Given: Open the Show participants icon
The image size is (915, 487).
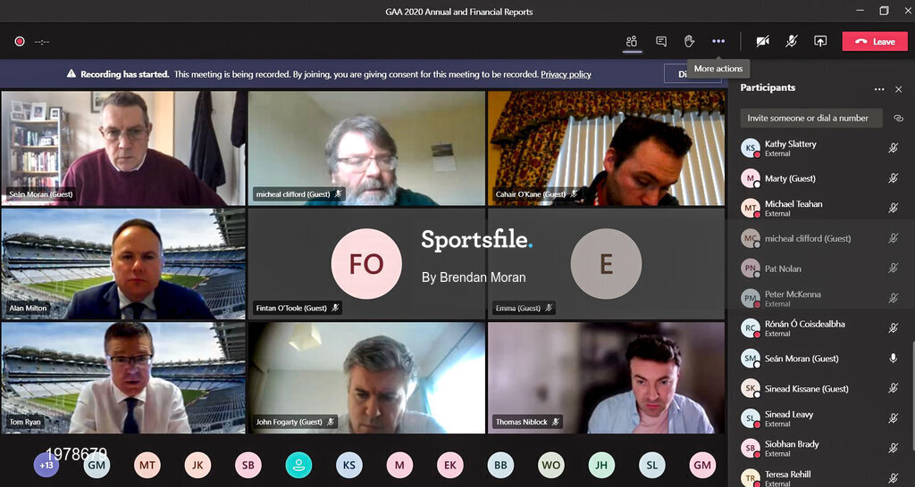Looking at the screenshot, I should pyautogui.click(x=632, y=41).
